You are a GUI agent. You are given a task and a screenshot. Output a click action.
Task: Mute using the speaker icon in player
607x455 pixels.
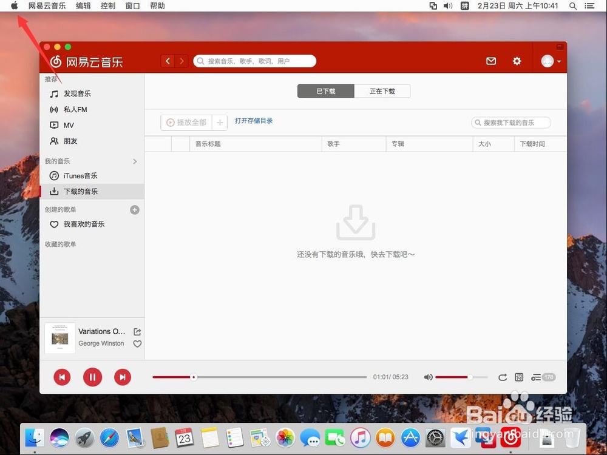(x=428, y=377)
